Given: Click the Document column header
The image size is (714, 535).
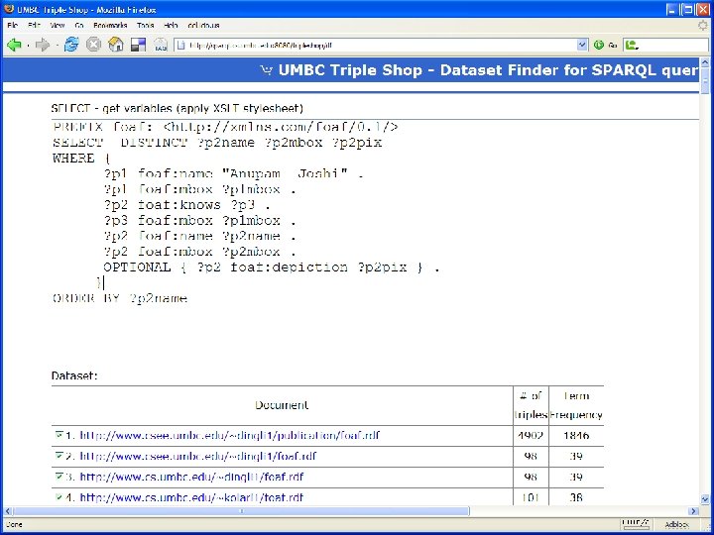Looking at the screenshot, I should (x=282, y=405).
